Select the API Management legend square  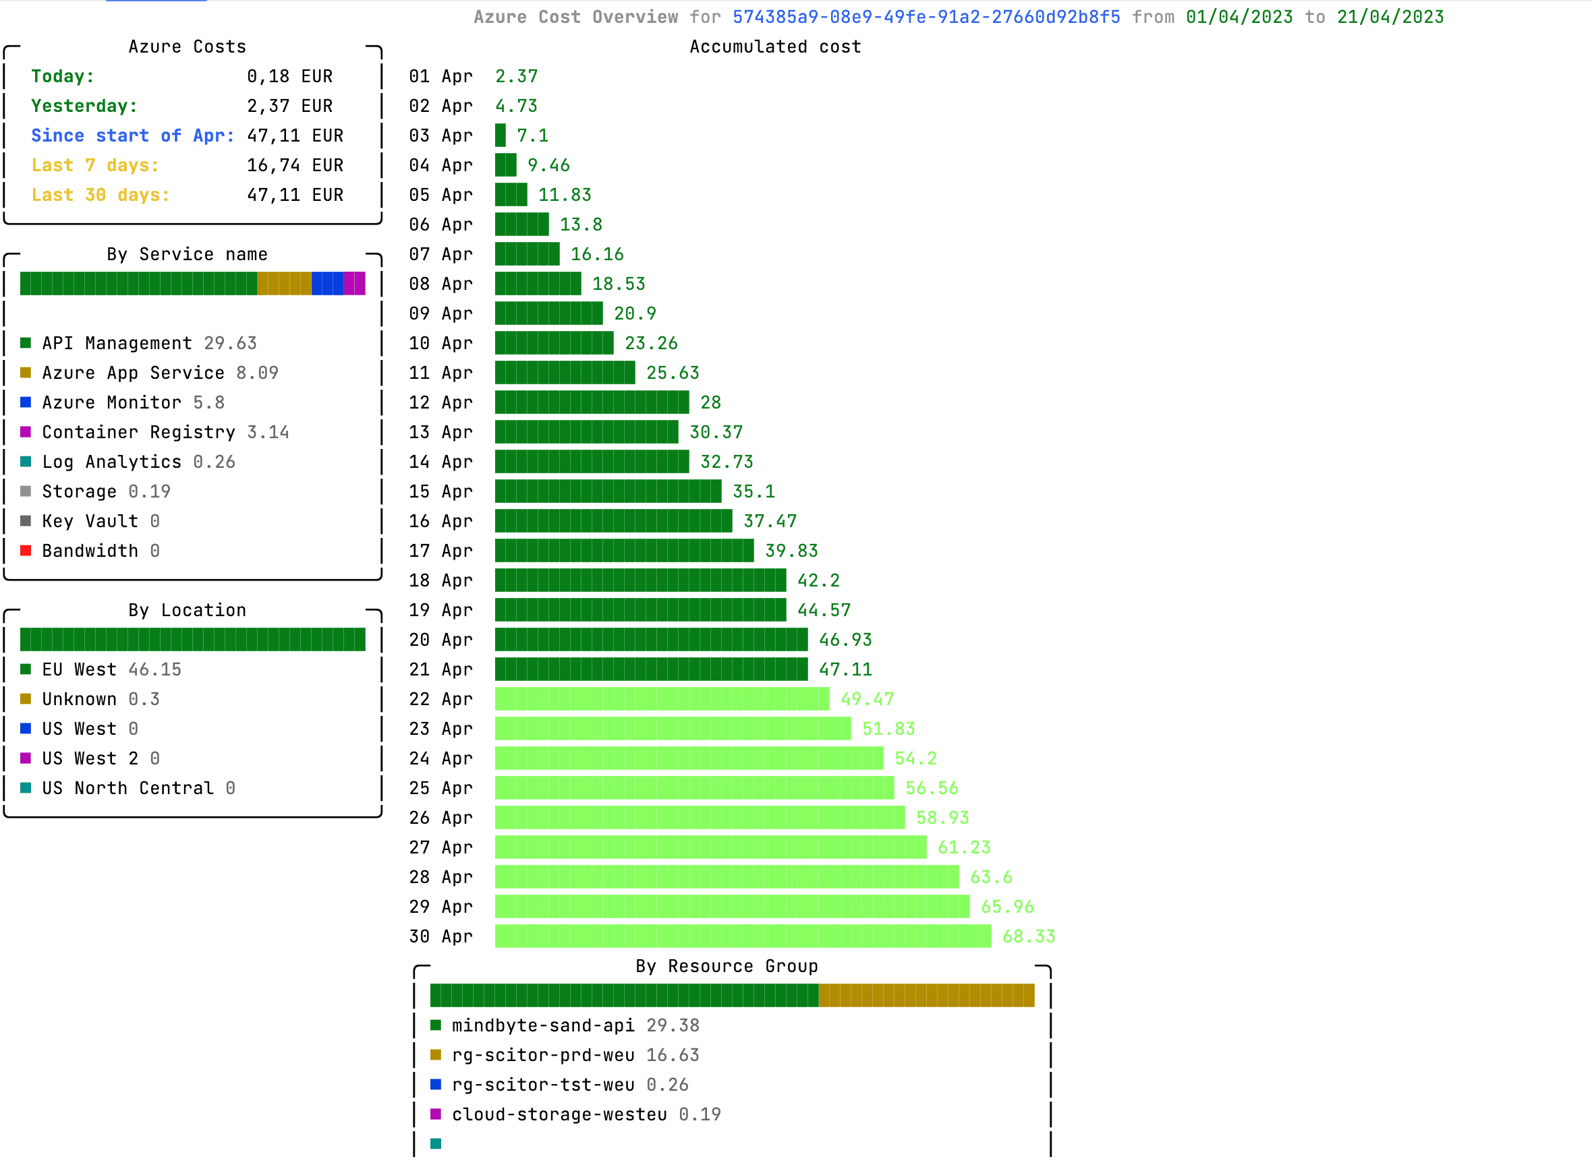pos(26,343)
